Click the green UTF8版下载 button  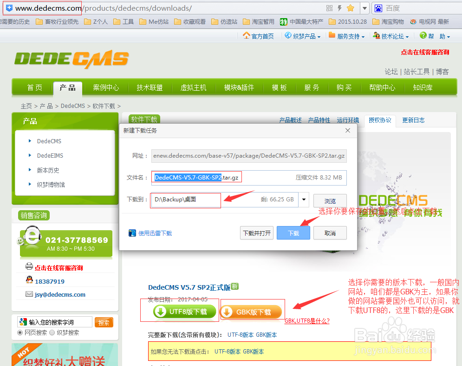(x=185, y=312)
